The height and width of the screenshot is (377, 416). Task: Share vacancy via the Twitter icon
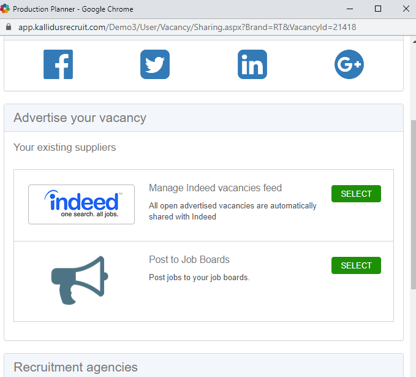coord(155,64)
